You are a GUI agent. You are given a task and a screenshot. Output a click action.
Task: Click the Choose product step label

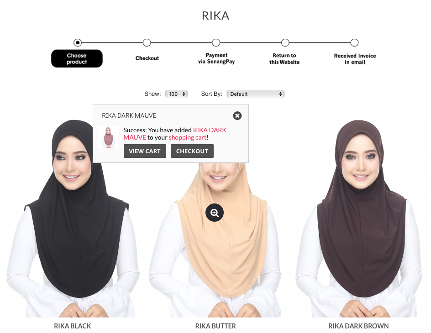click(77, 58)
